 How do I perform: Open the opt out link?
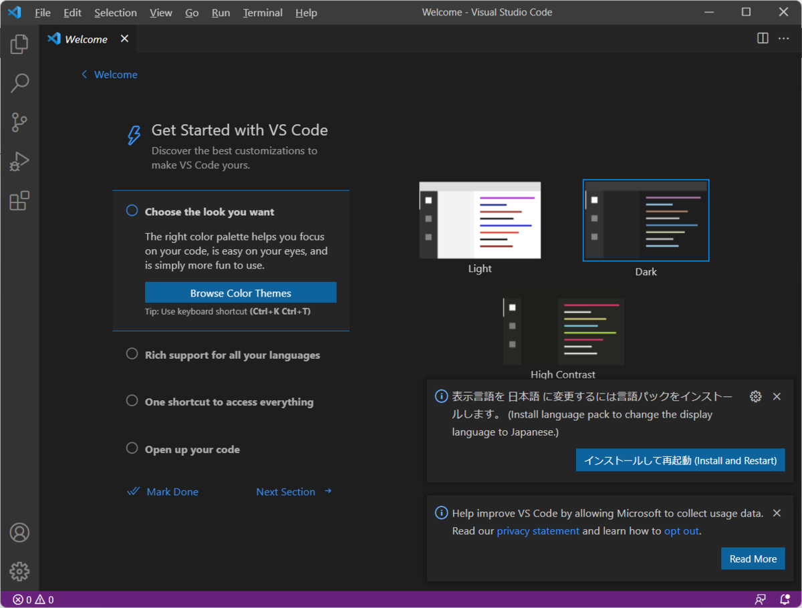pyautogui.click(x=681, y=531)
